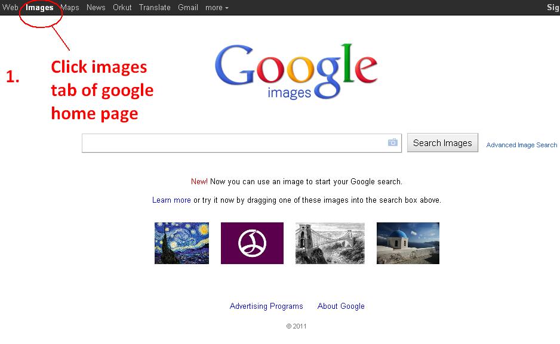Image resolution: width=560 pixels, height=344 pixels.
Task: Select the blue-domed church thumbnail
Action: point(408,243)
